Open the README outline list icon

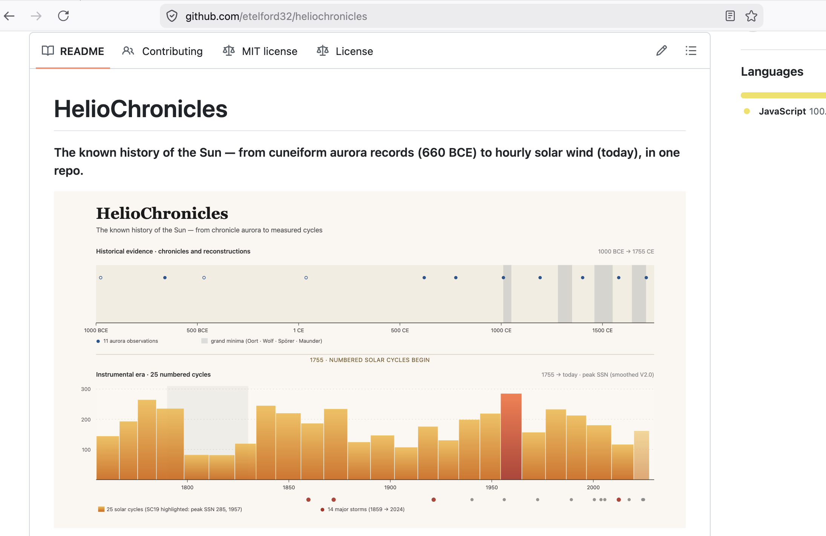click(691, 51)
